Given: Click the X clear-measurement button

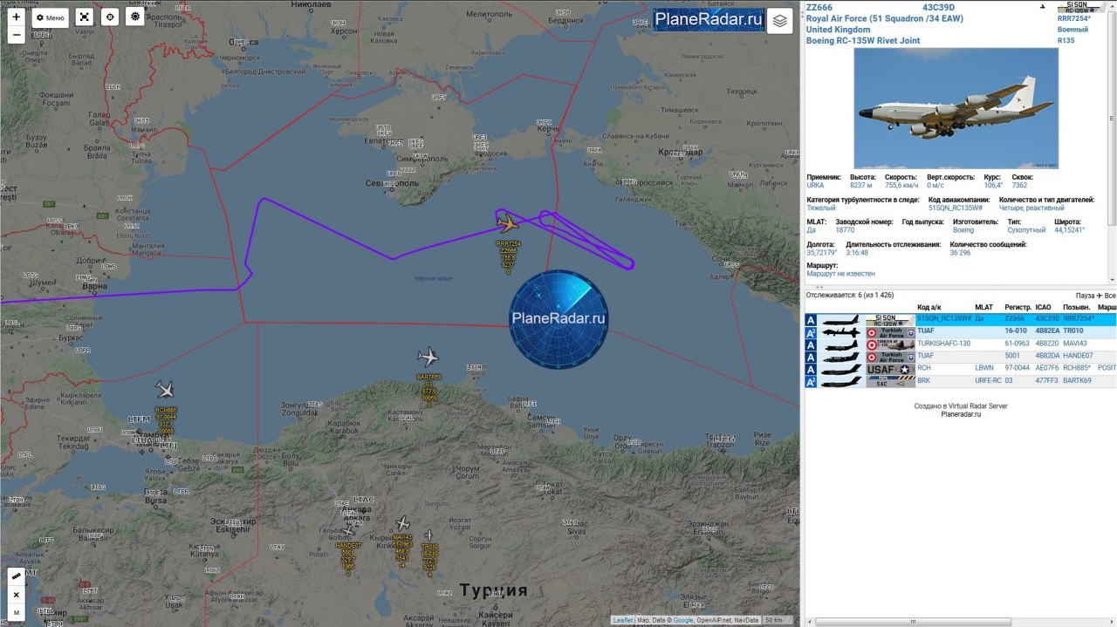Looking at the screenshot, I should [16, 595].
